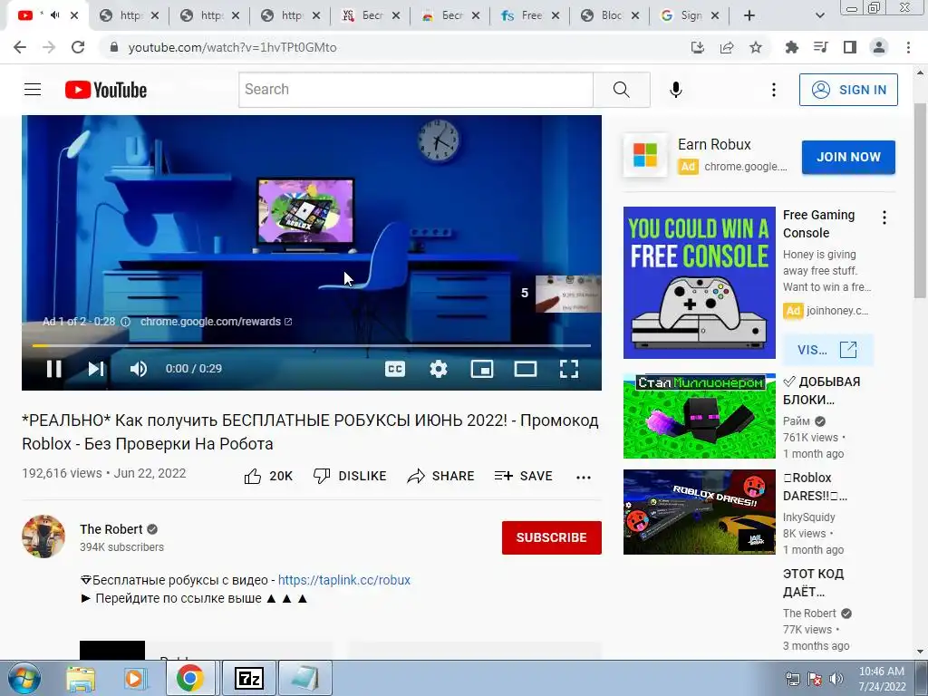Focus the YouTube Search field
This screenshot has width=928, height=696.
[415, 90]
